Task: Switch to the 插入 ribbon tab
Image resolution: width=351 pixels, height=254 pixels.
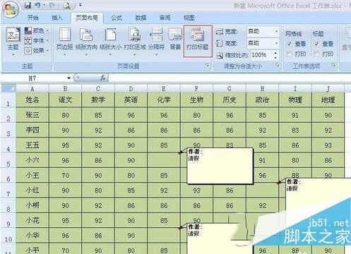Action: (x=56, y=18)
